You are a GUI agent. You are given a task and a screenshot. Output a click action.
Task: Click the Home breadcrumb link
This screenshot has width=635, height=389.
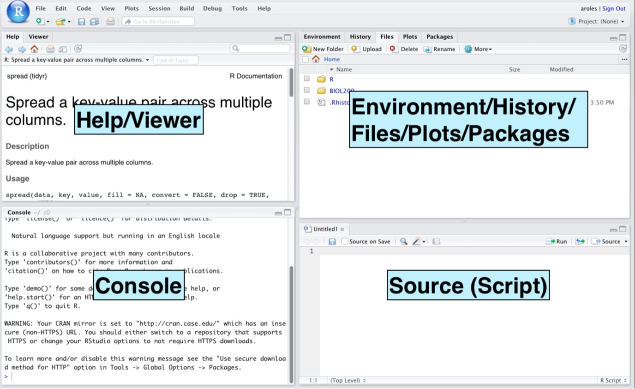[x=332, y=59]
